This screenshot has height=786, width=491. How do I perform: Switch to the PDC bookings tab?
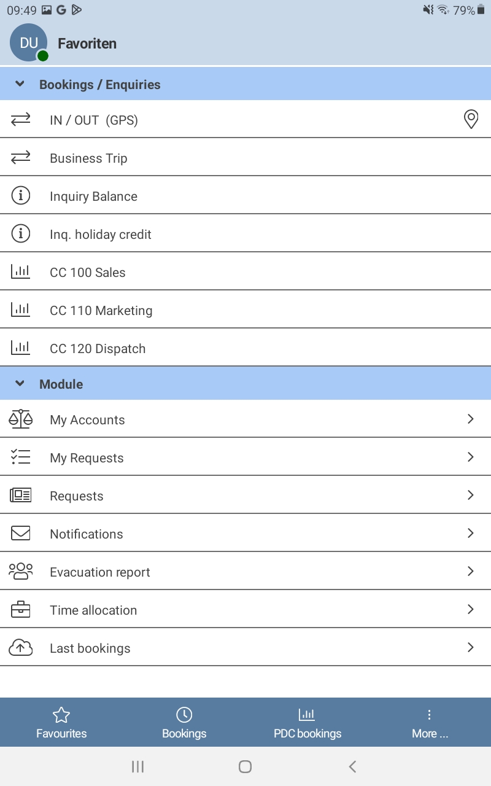tap(307, 723)
